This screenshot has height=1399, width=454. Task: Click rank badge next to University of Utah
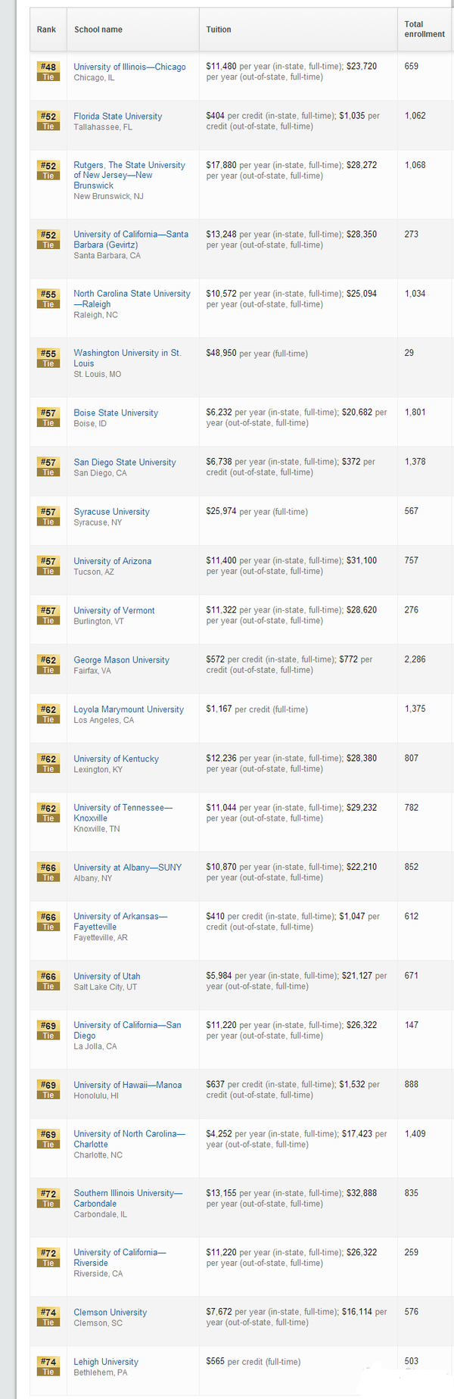tap(48, 981)
